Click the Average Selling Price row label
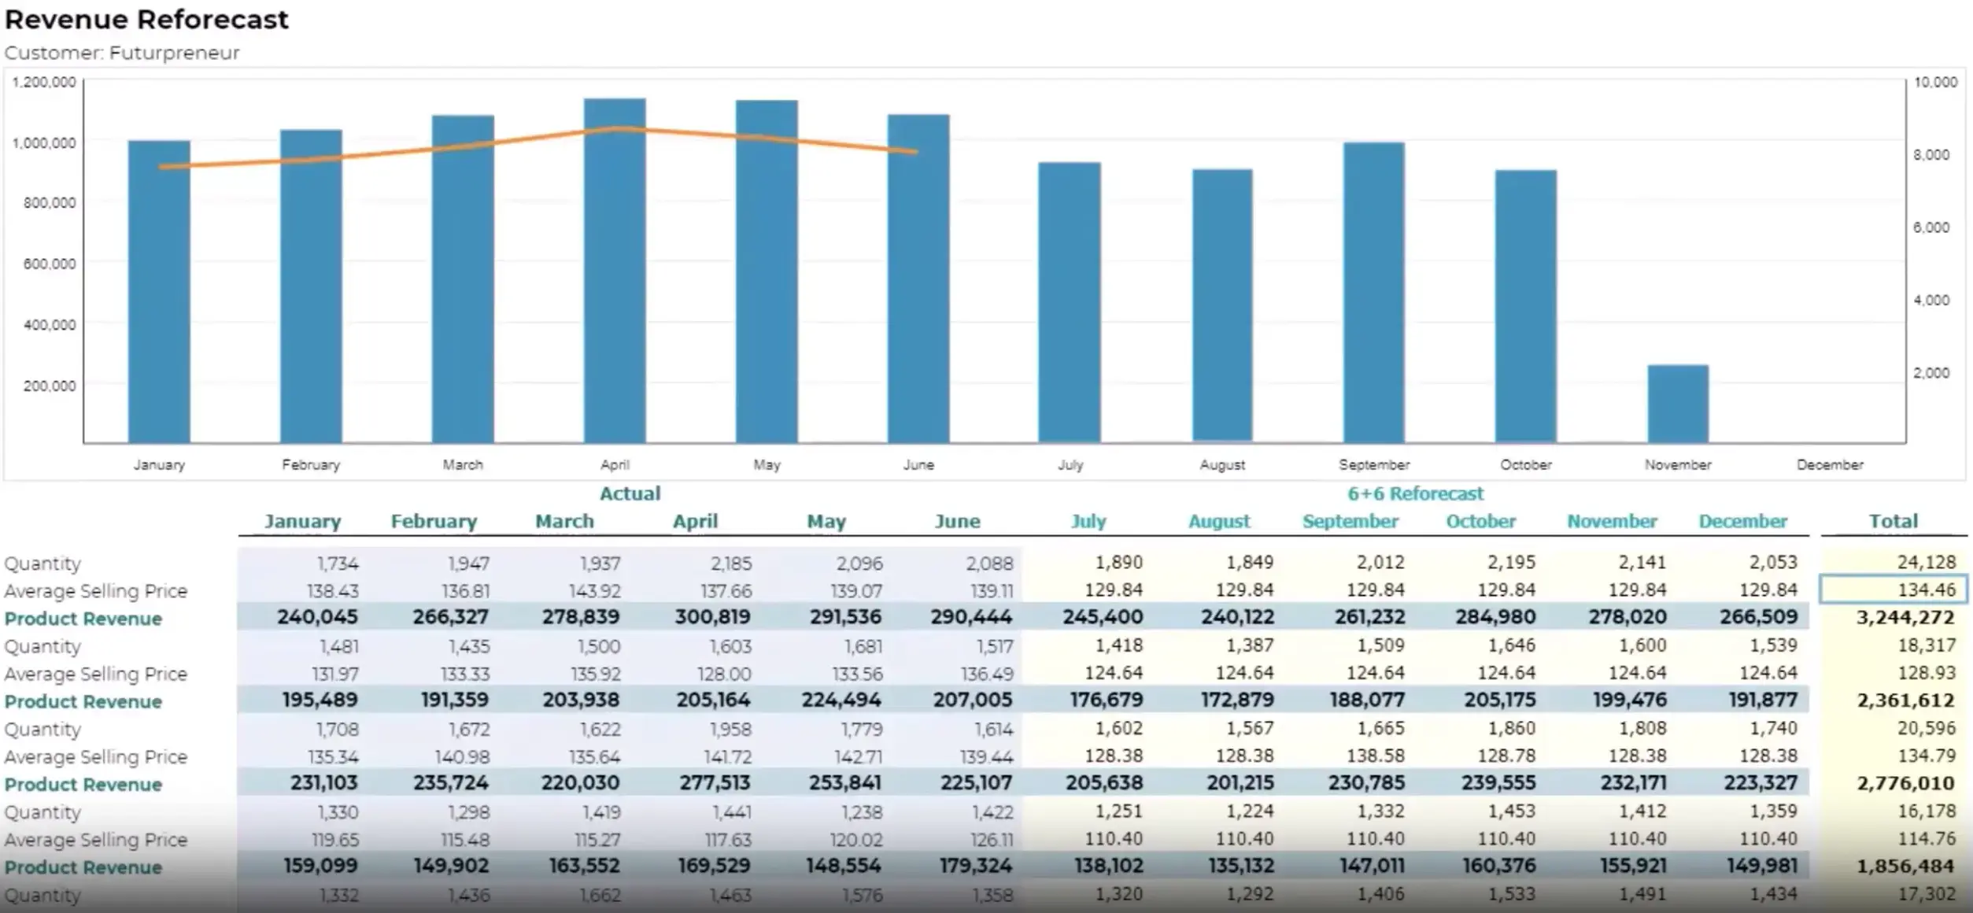1973x913 pixels. coord(96,590)
